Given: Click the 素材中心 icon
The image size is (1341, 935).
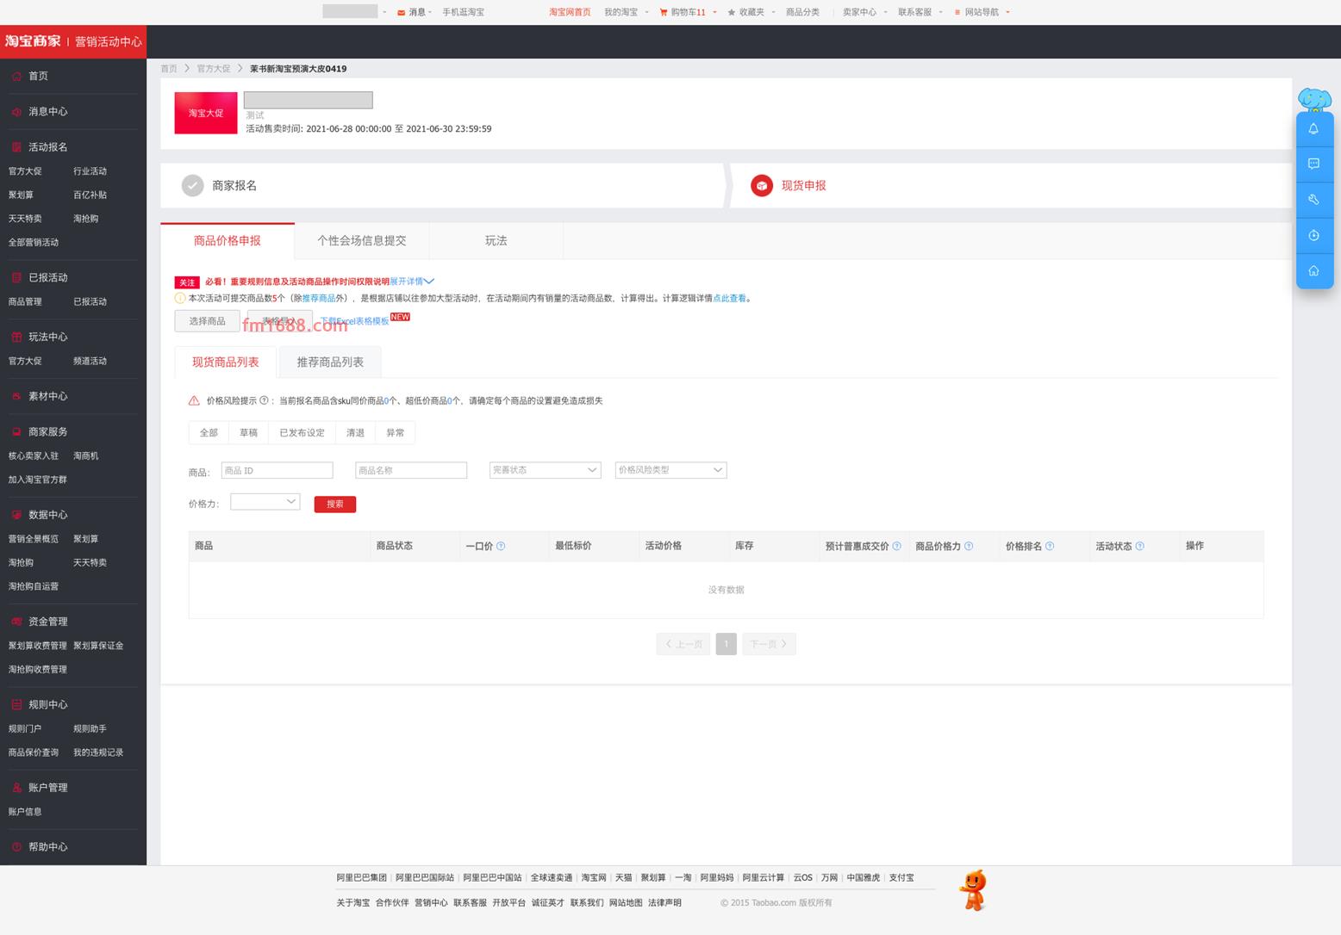Looking at the screenshot, I should tap(16, 397).
